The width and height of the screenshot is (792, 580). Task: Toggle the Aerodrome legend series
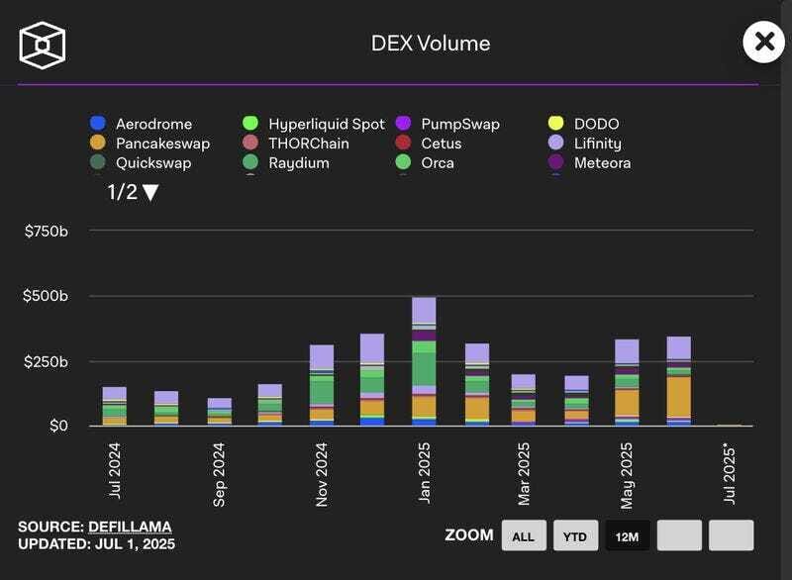click(141, 124)
